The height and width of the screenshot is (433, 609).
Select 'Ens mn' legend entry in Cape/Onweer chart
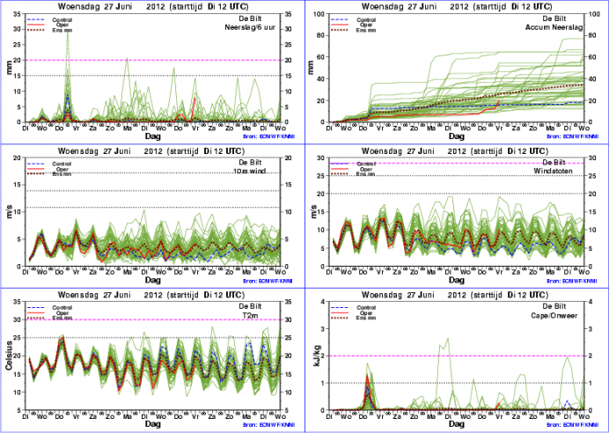[366, 318]
